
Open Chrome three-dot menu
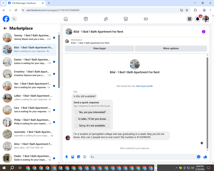(x=210, y=10)
